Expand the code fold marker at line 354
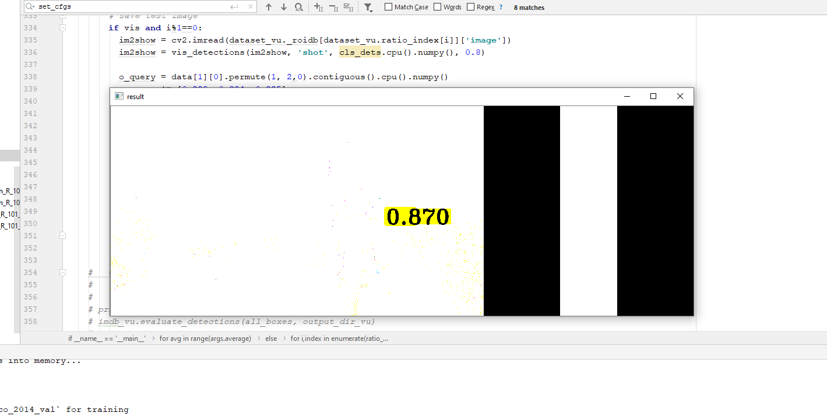The height and width of the screenshot is (416, 827). pyautogui.click(x=62, y=272)
